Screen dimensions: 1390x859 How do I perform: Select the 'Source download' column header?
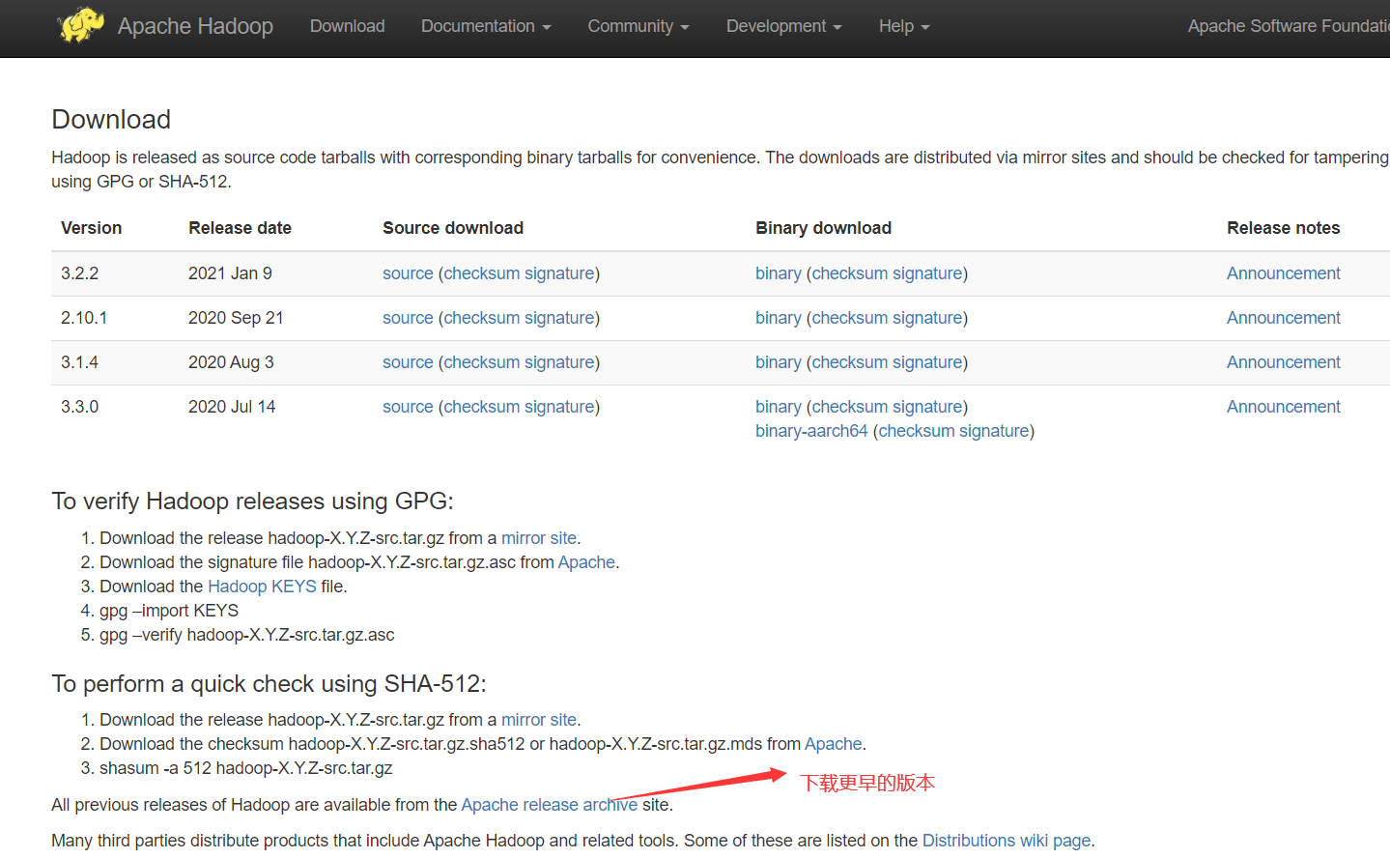click(x=453, y=228)
